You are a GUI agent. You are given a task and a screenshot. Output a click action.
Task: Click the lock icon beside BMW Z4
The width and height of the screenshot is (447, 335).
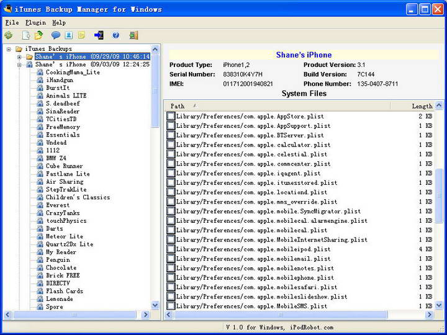click(x=40, y=158)
